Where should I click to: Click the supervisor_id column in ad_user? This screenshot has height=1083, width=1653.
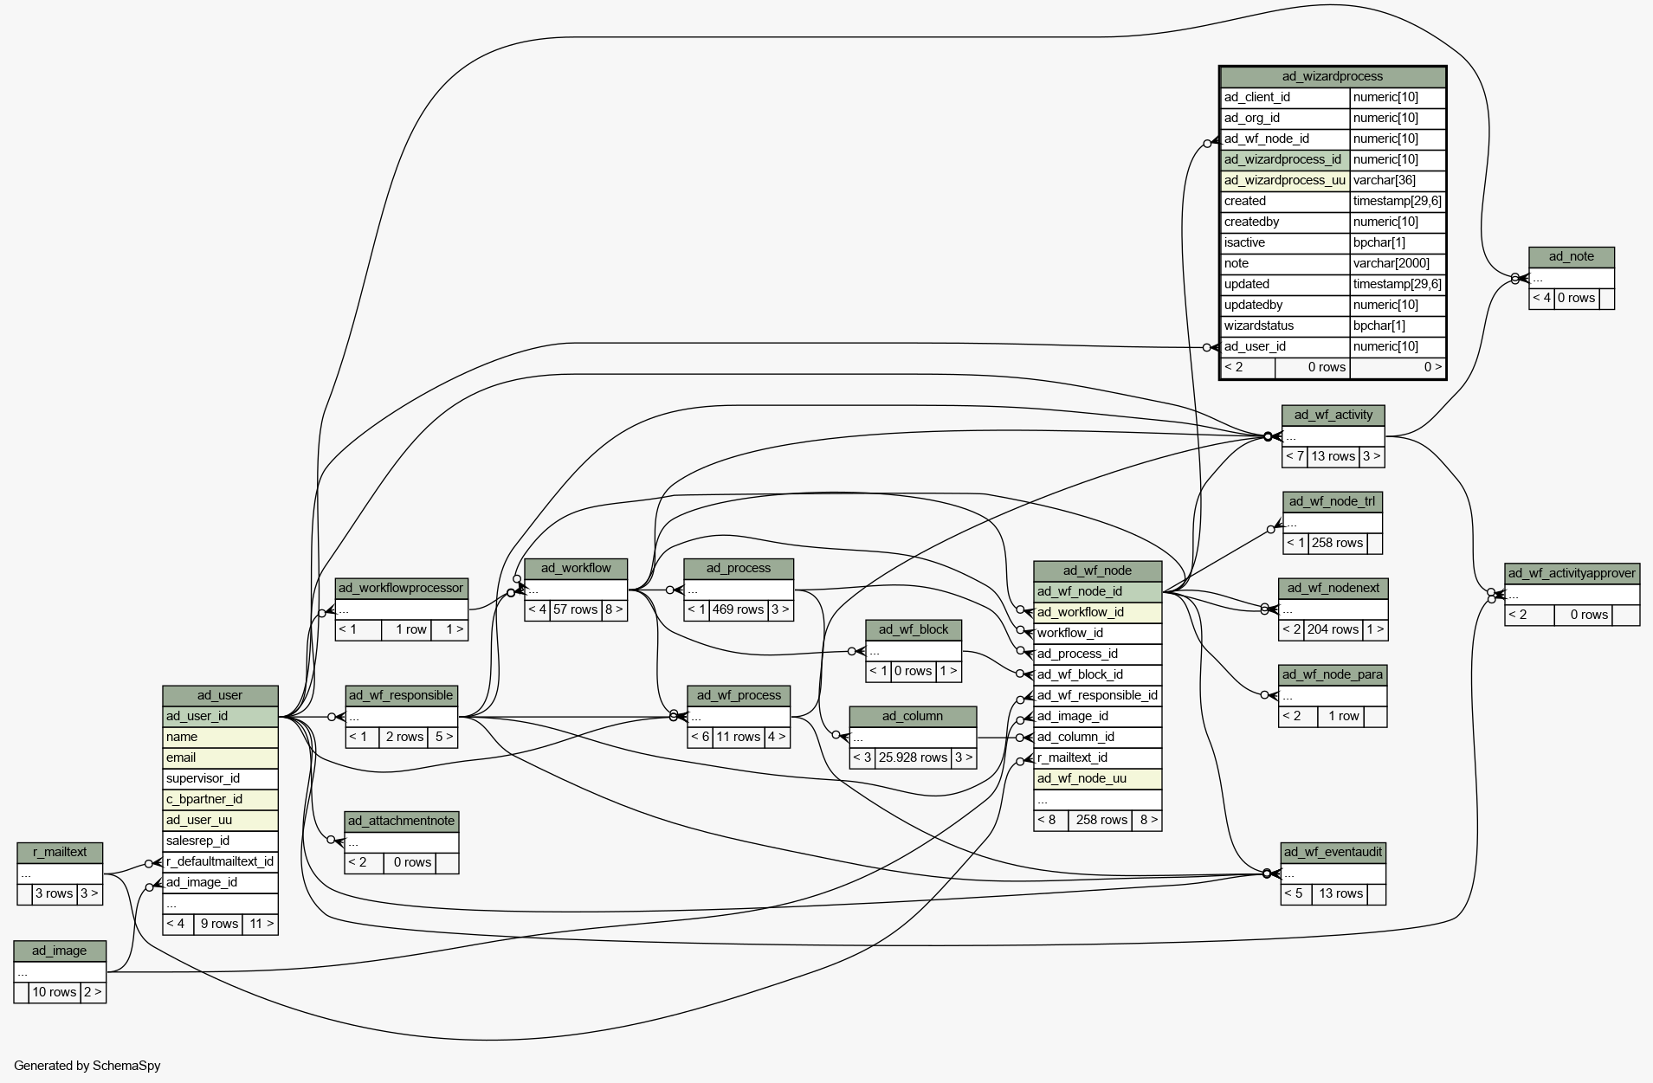[220, 779]
